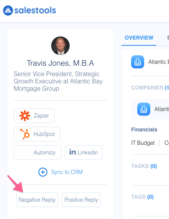This screenshot has width=169, height=219.
Task: Click the Financials heading
Action: pos(144,129)
